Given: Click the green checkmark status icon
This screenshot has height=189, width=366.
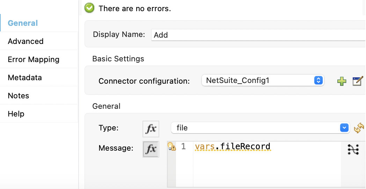Looking at the screenshot, I should pyautogui.click(x=89, y=8).
